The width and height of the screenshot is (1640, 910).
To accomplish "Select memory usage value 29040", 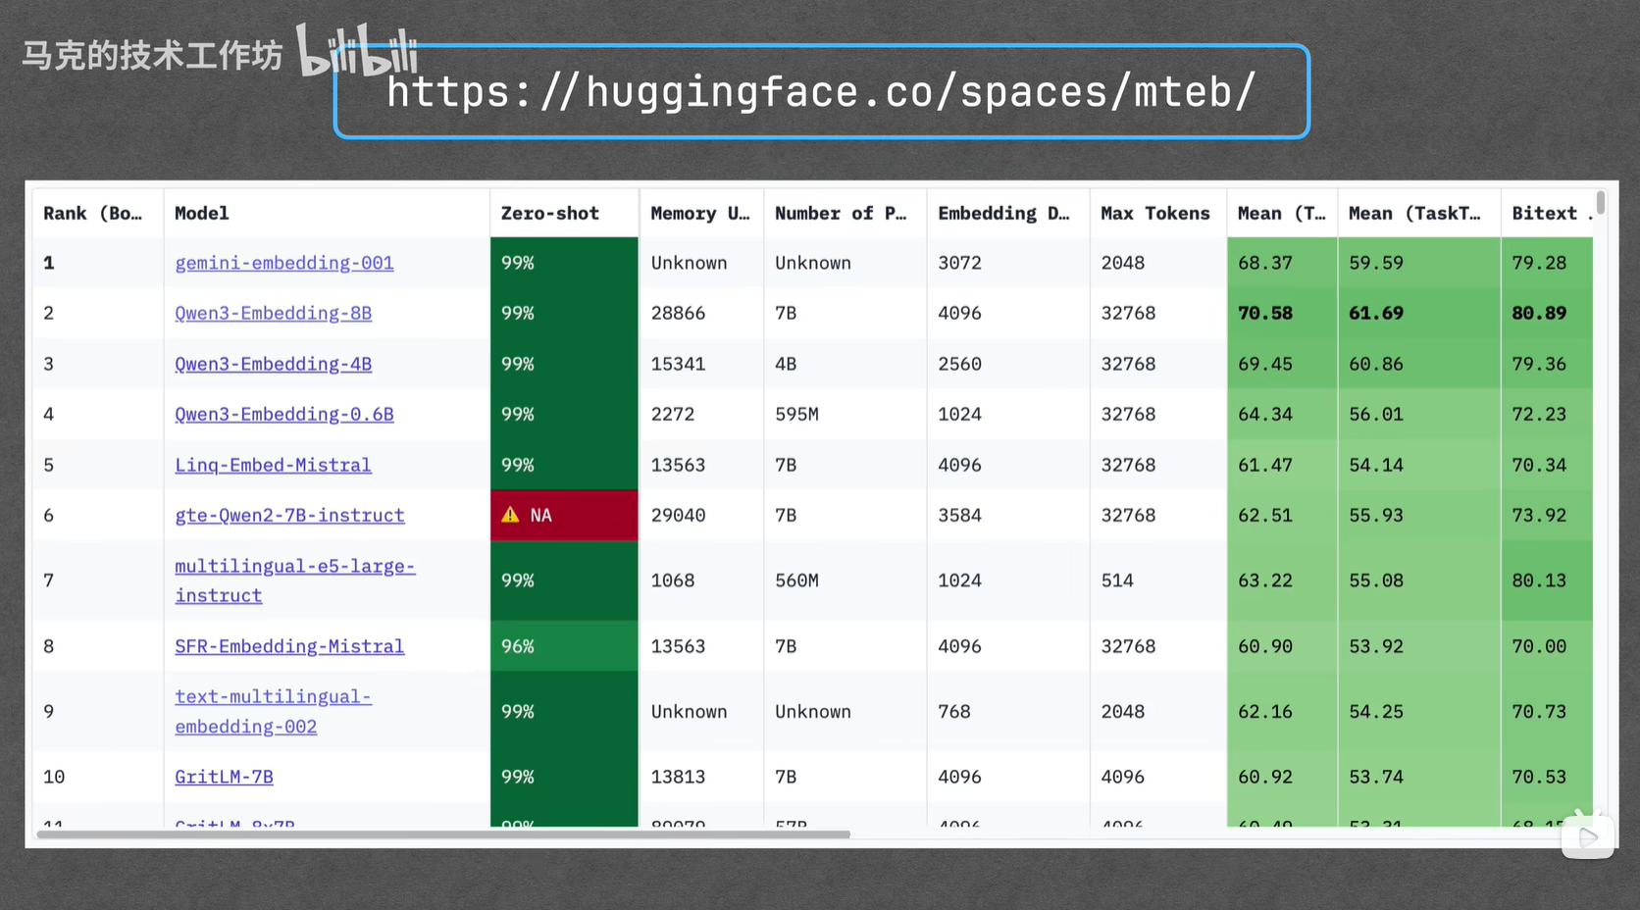I will pos(679,515).
